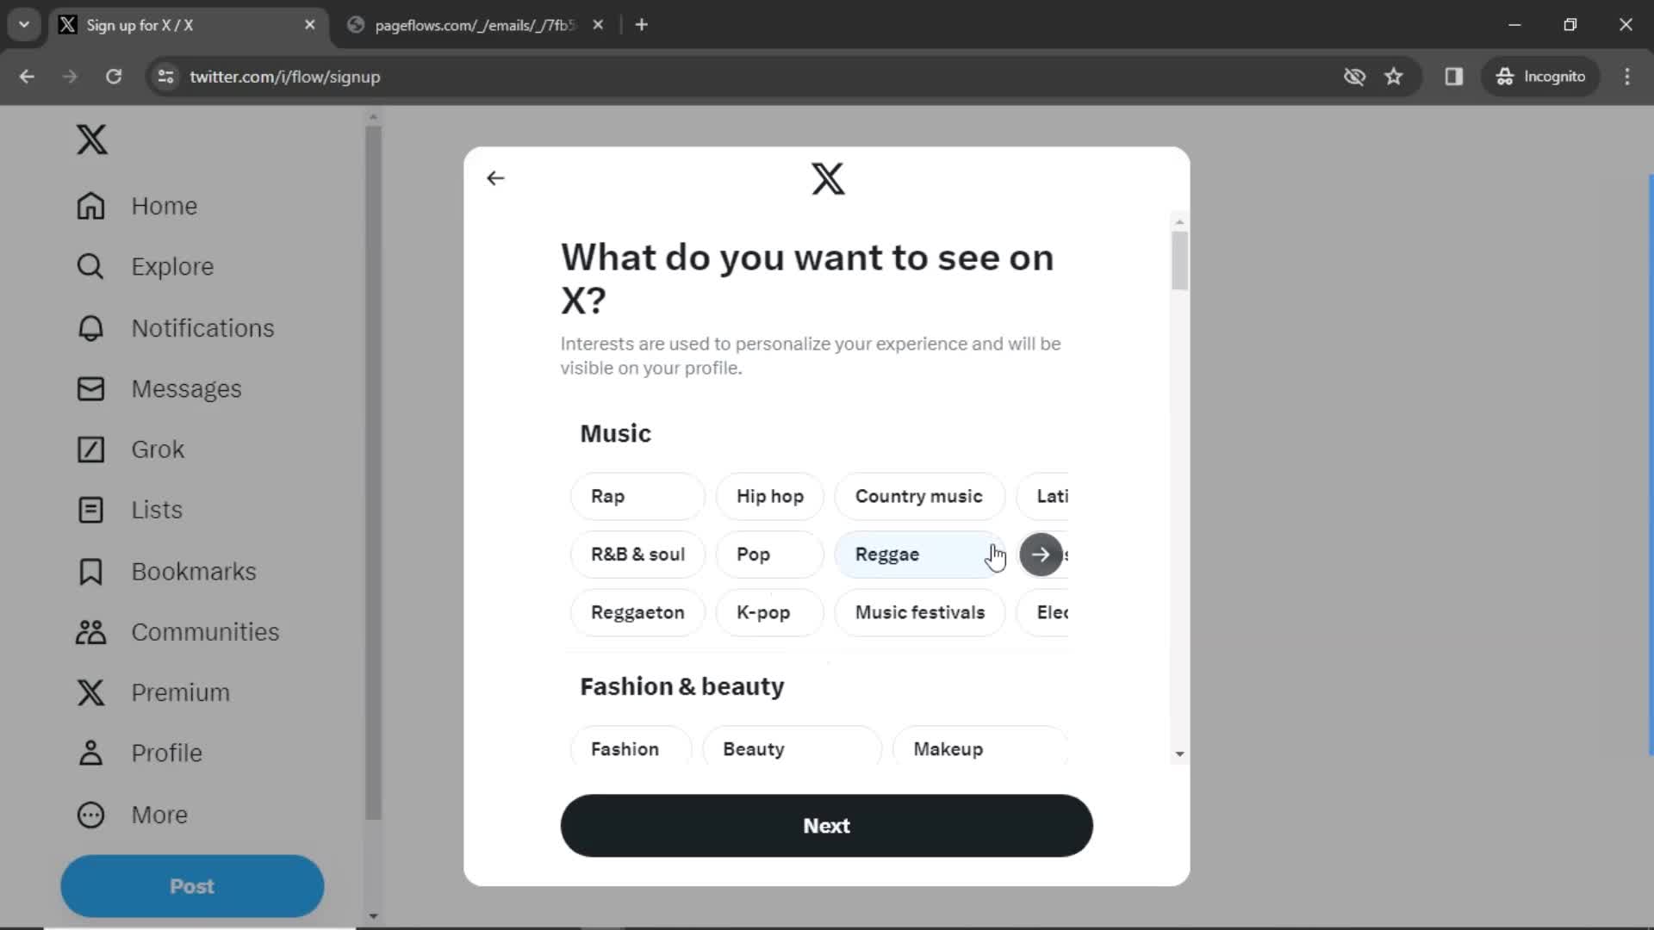Click the X logo icon at top center

[x=828, y=178]
